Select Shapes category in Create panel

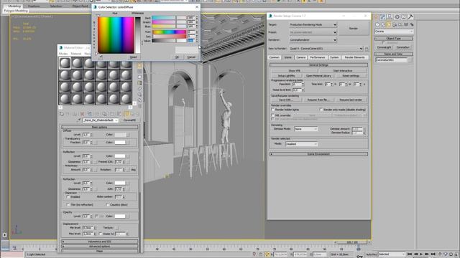(383, 24)
